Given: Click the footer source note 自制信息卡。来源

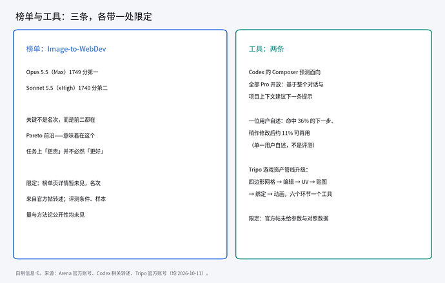Looking at the screenshot, I should [x=113, y=273].
